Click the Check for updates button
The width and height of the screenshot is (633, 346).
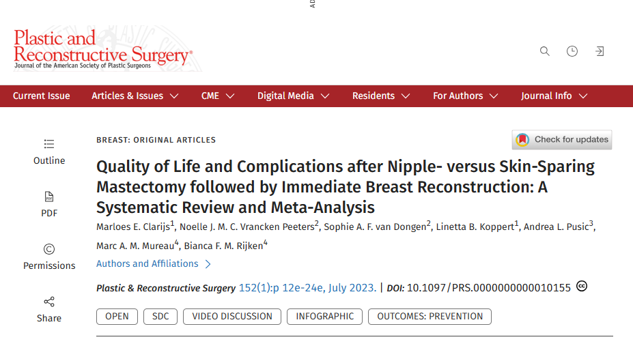pyautogui.click(x=562, y=139)
